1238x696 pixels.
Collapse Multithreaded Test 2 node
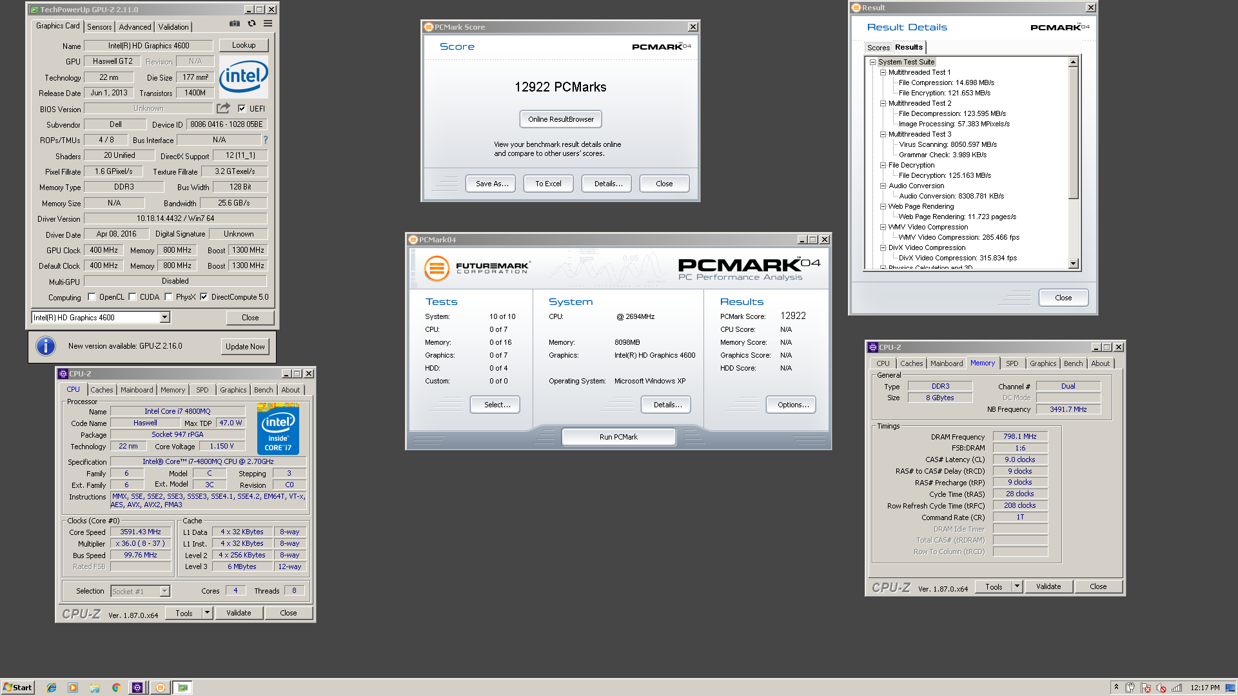pyautogui.click(x=883, y=103)
